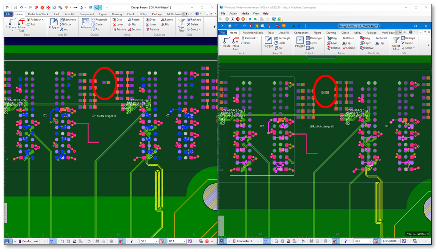Screen dimensions: 436x249
Task: Open Select dropdown in left Edit group
Action: [194, 29]
